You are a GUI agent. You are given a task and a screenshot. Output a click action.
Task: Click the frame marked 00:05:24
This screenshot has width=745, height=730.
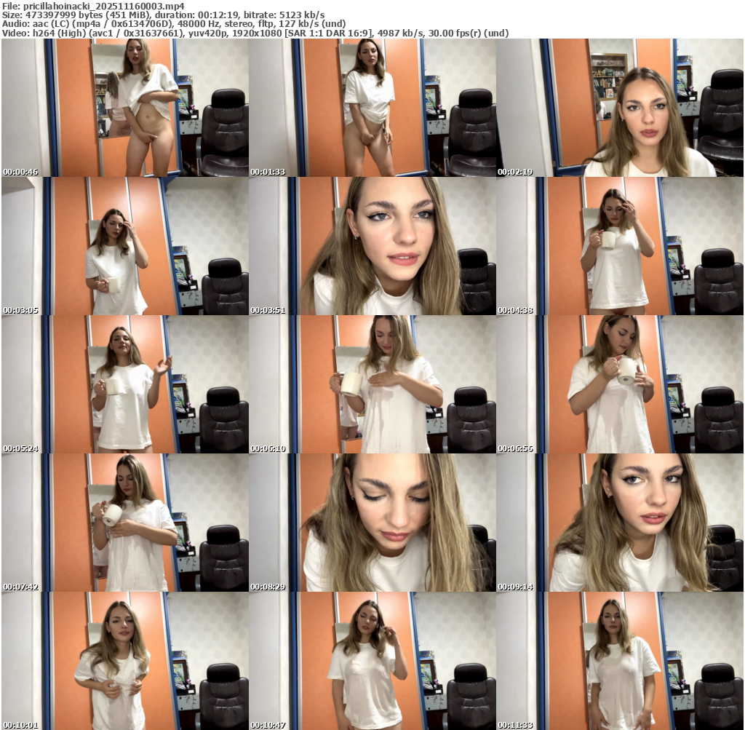[125, 384]
